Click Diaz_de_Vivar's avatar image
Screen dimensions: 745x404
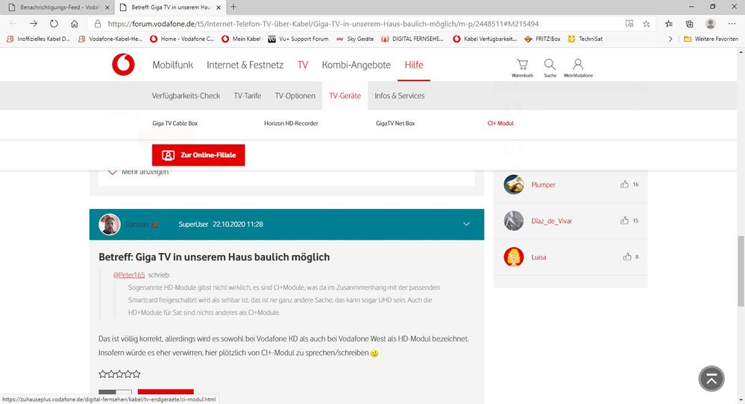(514, 220)
